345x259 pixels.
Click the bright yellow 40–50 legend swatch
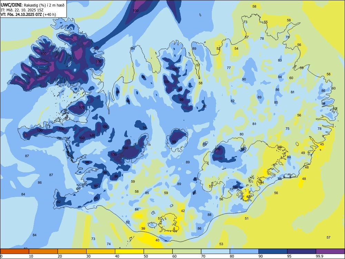click(x=129, y=251)
